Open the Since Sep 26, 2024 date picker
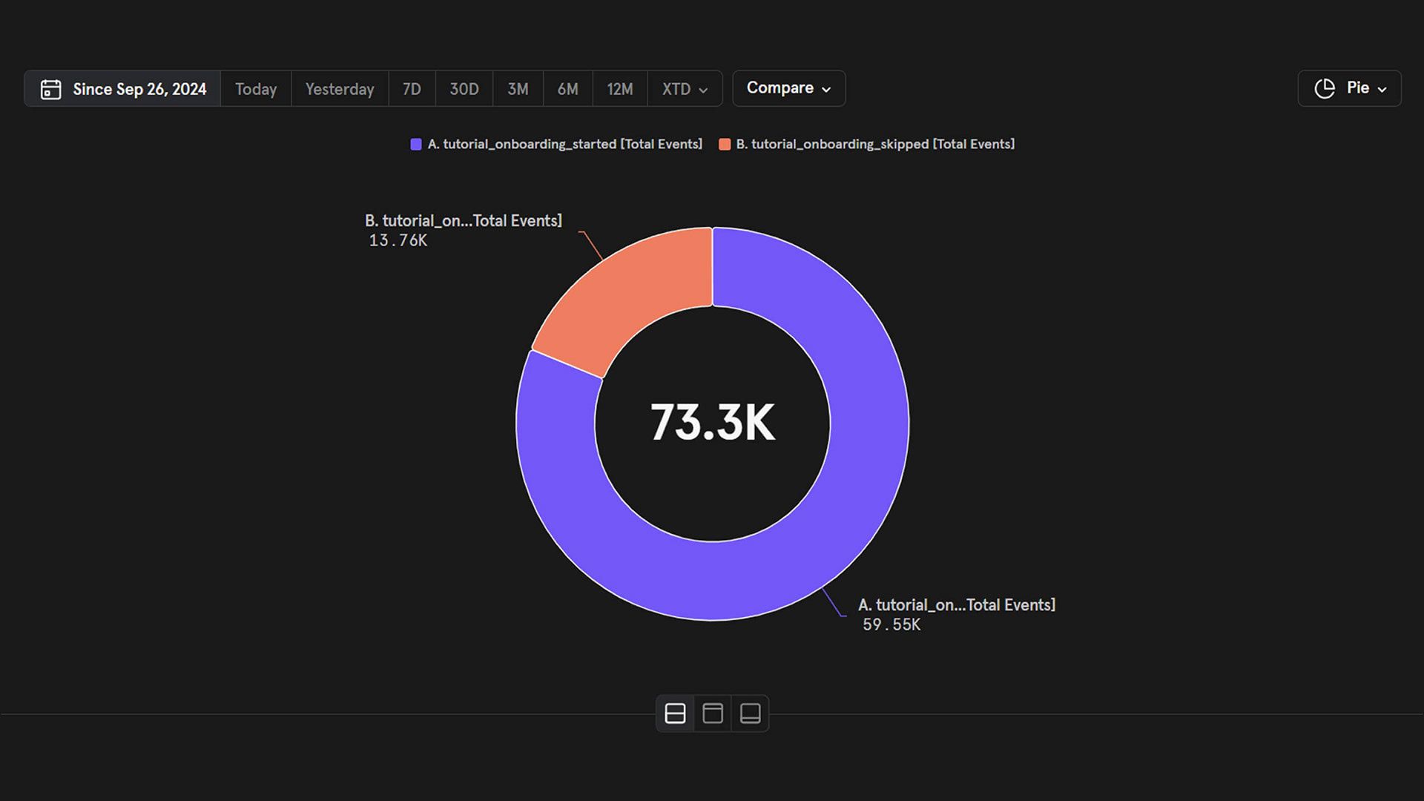Screen dimensions: 1424x801 click(x=123, y=89)
